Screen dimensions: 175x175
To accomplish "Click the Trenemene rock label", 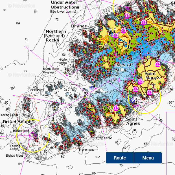I will pos(86,150).
